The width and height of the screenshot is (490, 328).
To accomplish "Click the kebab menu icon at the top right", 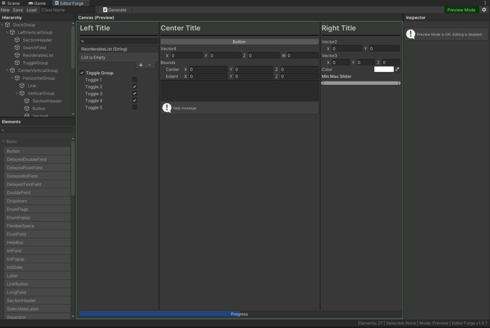I will point(485,3).
